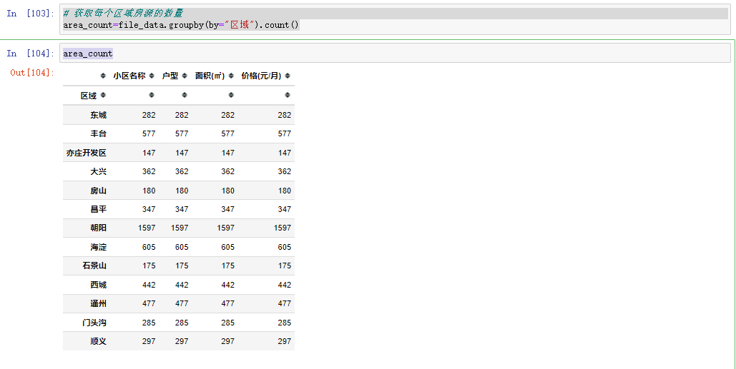Click 小区名称 value 1597 in 朝阳 row
Image resolution: width=736 pixels, height=369 pixels.
point(147,228)
